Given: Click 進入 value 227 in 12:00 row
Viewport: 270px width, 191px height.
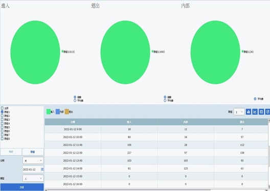Looking at the screenshot, I should coord(129,153).
